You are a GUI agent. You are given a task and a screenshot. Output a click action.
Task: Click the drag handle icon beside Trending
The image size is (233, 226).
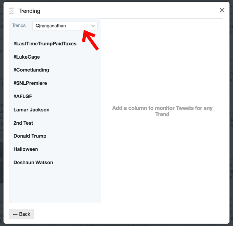tap(11, 11)
